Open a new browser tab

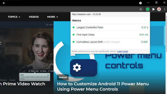[x=4, y=3]
